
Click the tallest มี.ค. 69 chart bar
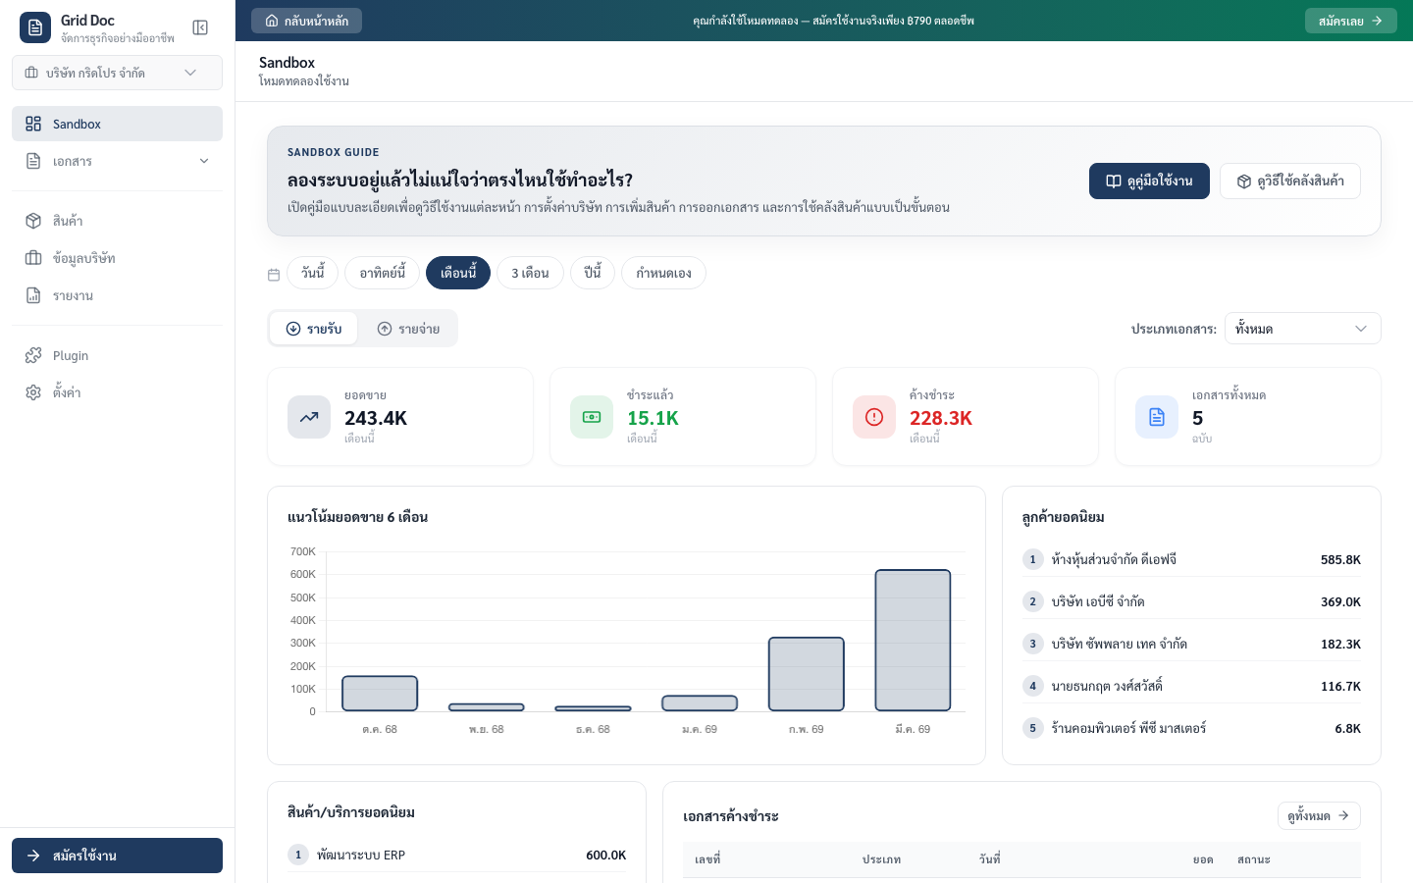click(913, 638)
